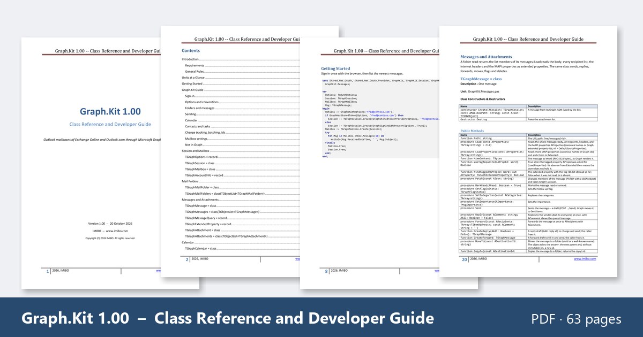Click the "PDF · 63 pages" label

pos(577,319)
